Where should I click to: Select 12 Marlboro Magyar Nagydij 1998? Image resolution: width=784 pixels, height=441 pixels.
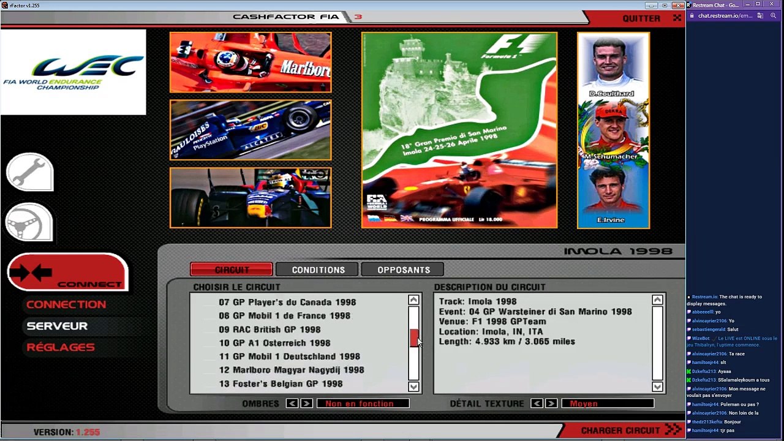292,370
